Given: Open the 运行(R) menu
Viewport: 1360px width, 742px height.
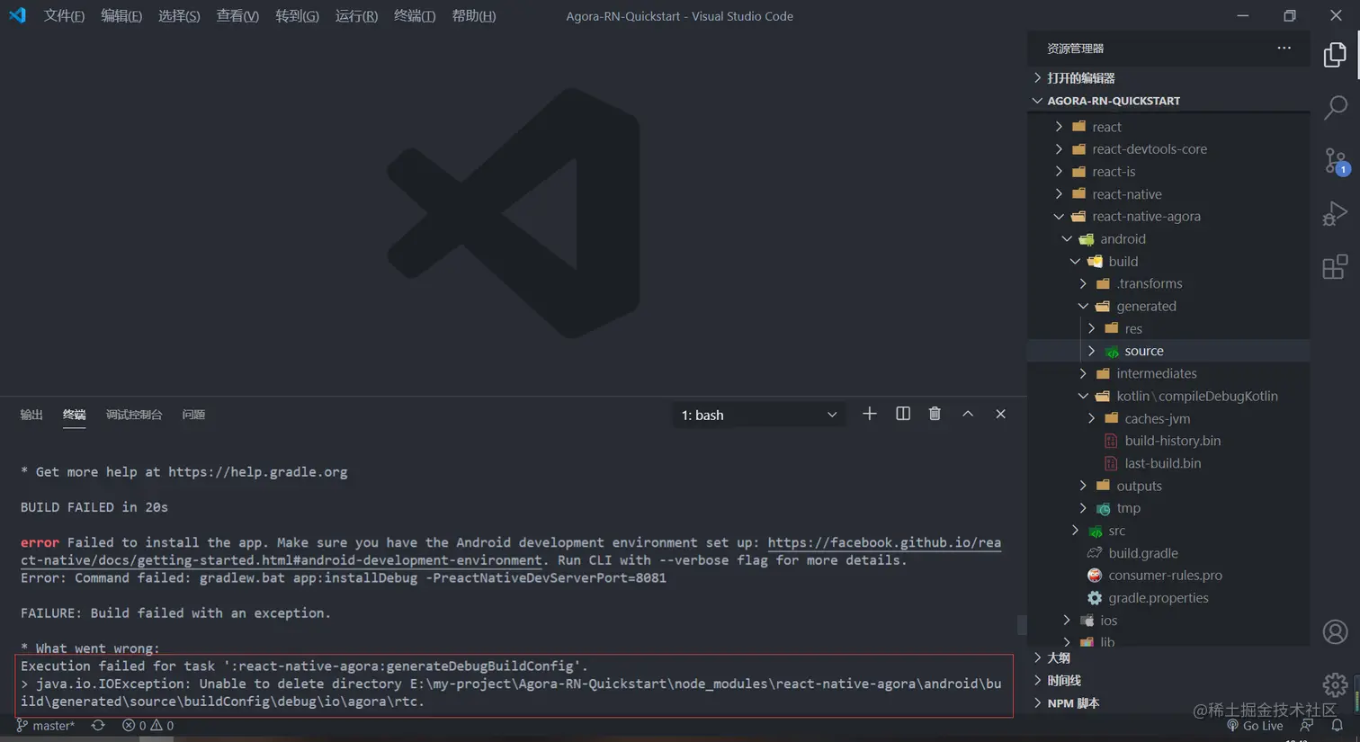Looking at the screenshot, I should pyautogui.click(x=356, y=16).
